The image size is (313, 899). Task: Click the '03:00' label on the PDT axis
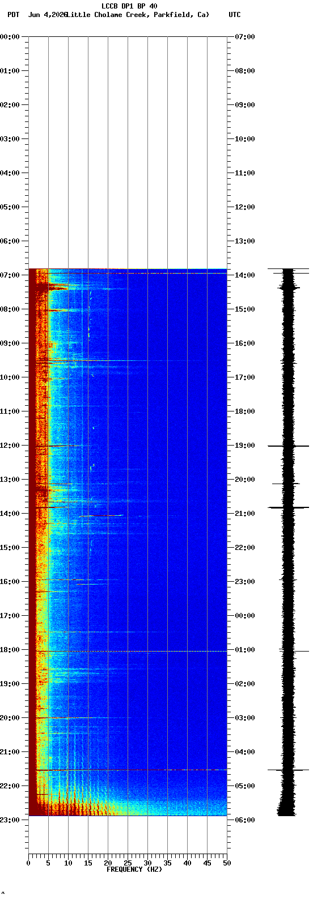pos(10,139)
